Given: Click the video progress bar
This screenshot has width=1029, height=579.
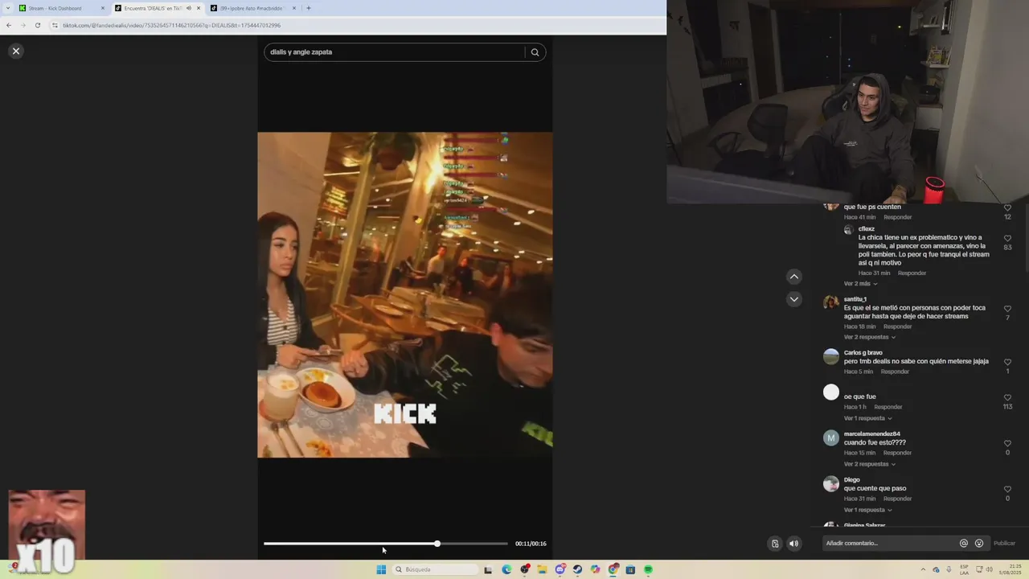Looking at the screenshot, I should 386,544.
